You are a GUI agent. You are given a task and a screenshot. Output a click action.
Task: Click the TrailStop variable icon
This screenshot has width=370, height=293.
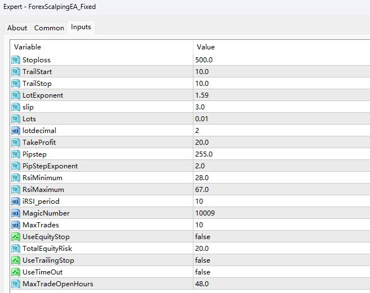pyautogui.click(x=16, y=84)
